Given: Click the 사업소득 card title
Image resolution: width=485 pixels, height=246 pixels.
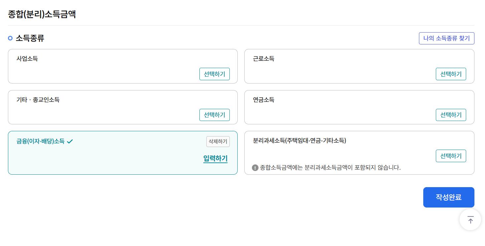Looking at the screenshot, I should 27,59.
